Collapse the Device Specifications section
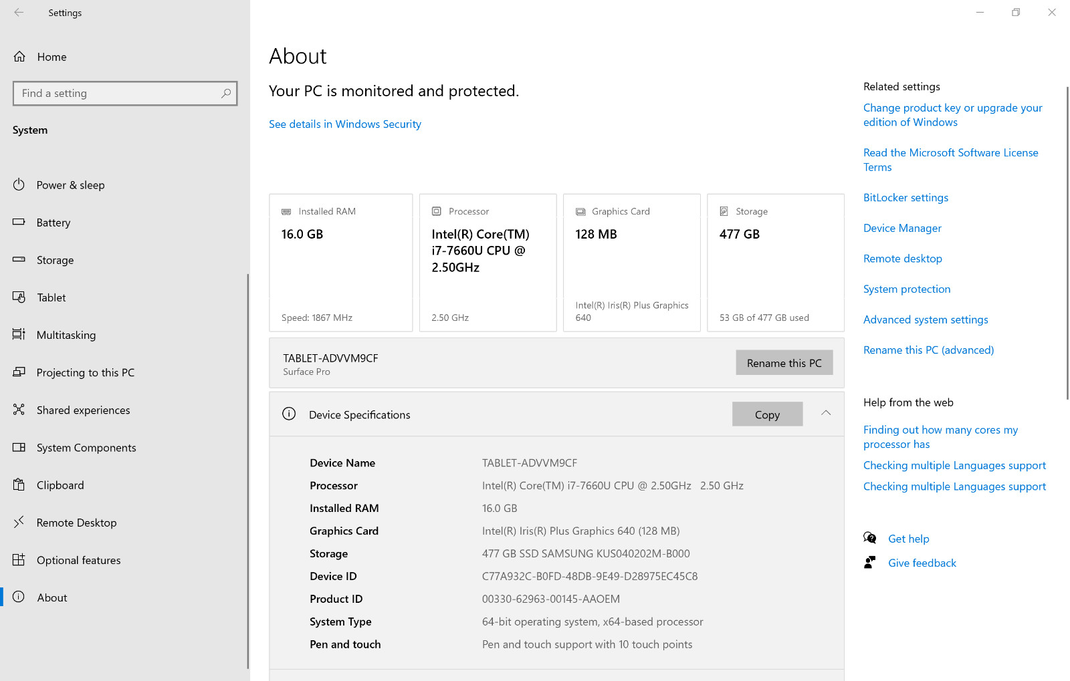Screen dimensions: 1070x681 point(826,414)
